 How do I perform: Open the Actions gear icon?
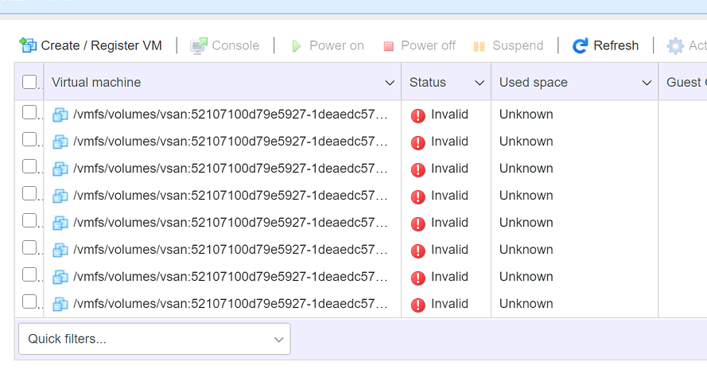click(675, 45)
